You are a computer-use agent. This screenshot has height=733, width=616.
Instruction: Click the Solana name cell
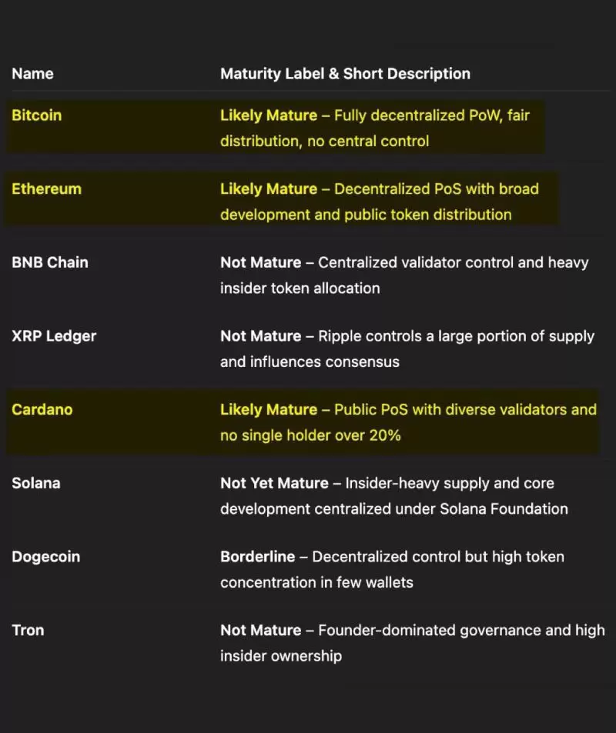(36, 483)
